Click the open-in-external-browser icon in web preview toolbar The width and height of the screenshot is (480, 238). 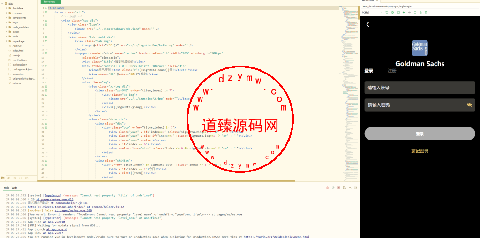coord(387,12)
